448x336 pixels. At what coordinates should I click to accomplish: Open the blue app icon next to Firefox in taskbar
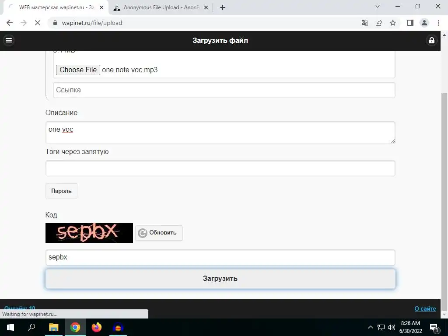(x=118, y=327)
